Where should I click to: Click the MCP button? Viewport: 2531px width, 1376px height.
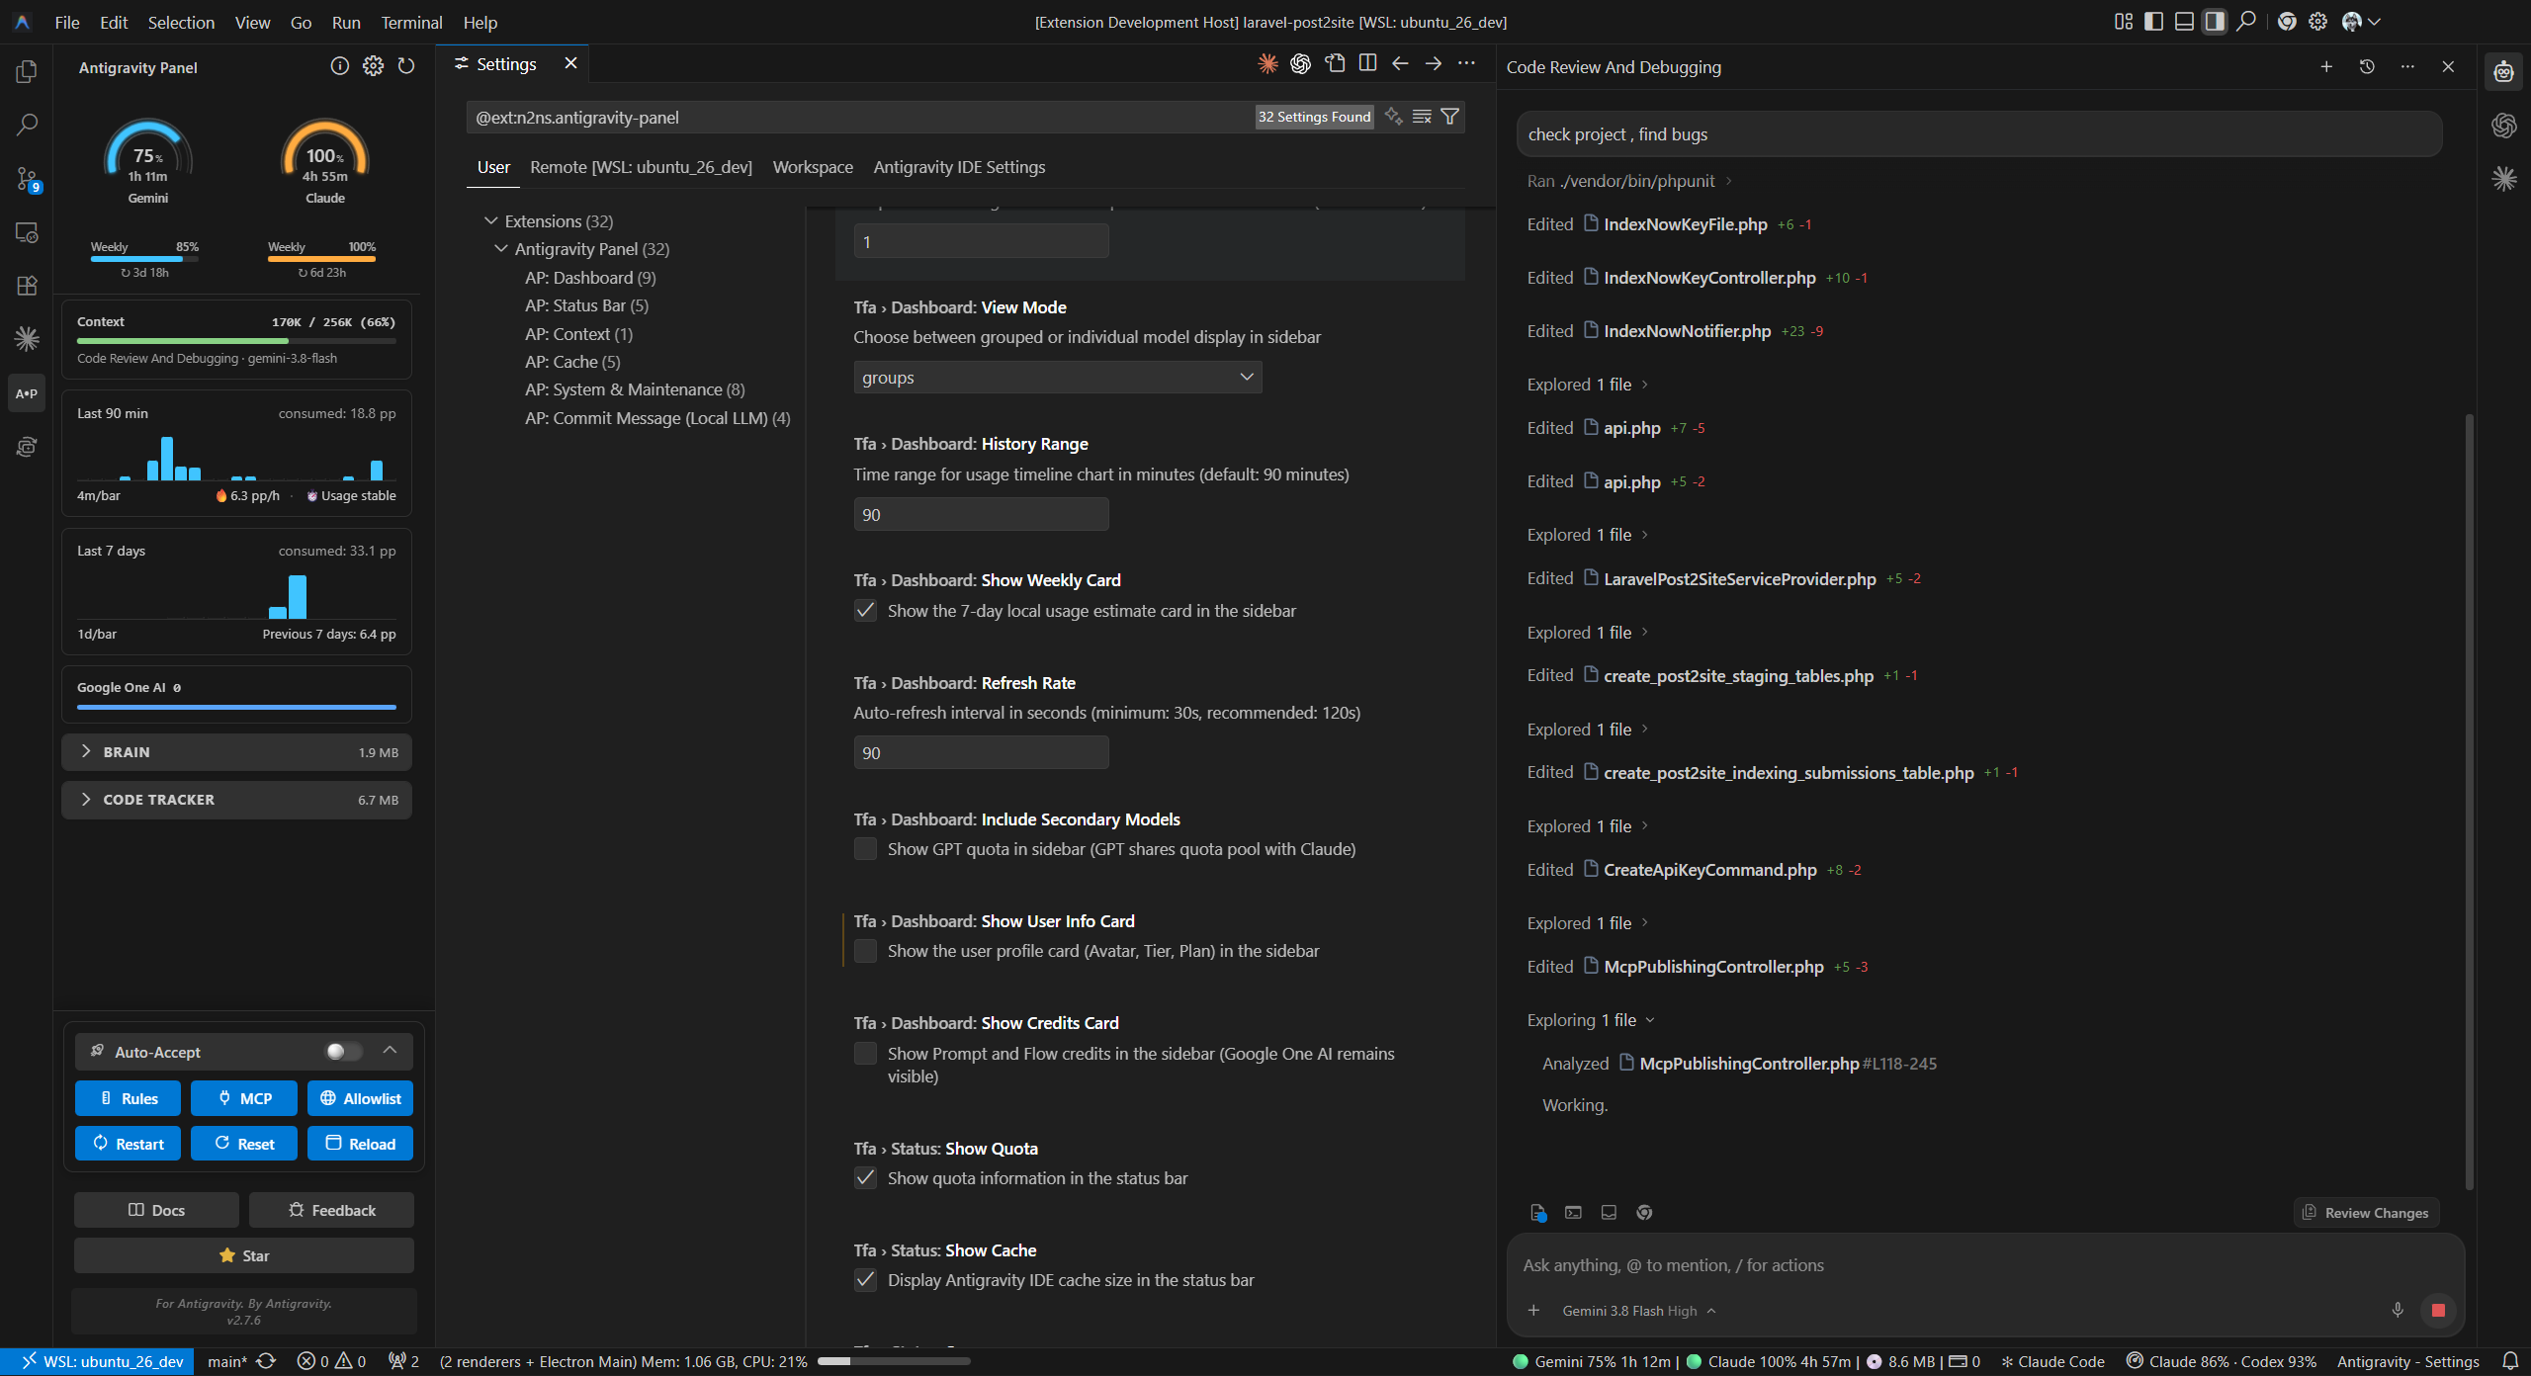pyautogui.click(x=244, y=1098)
